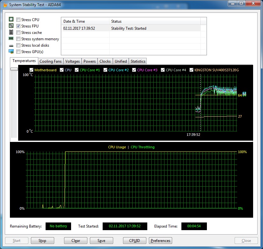Toggle the CPU Core #4 graph checkbox
Image resolution: width=263 pixels, height=249 pixels.
163,70
